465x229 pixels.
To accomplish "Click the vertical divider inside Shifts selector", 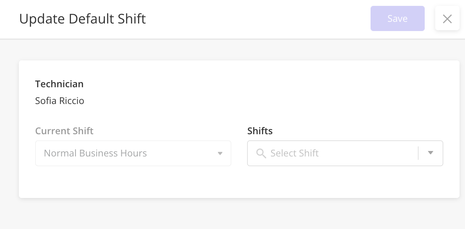I will click(418, 153).
